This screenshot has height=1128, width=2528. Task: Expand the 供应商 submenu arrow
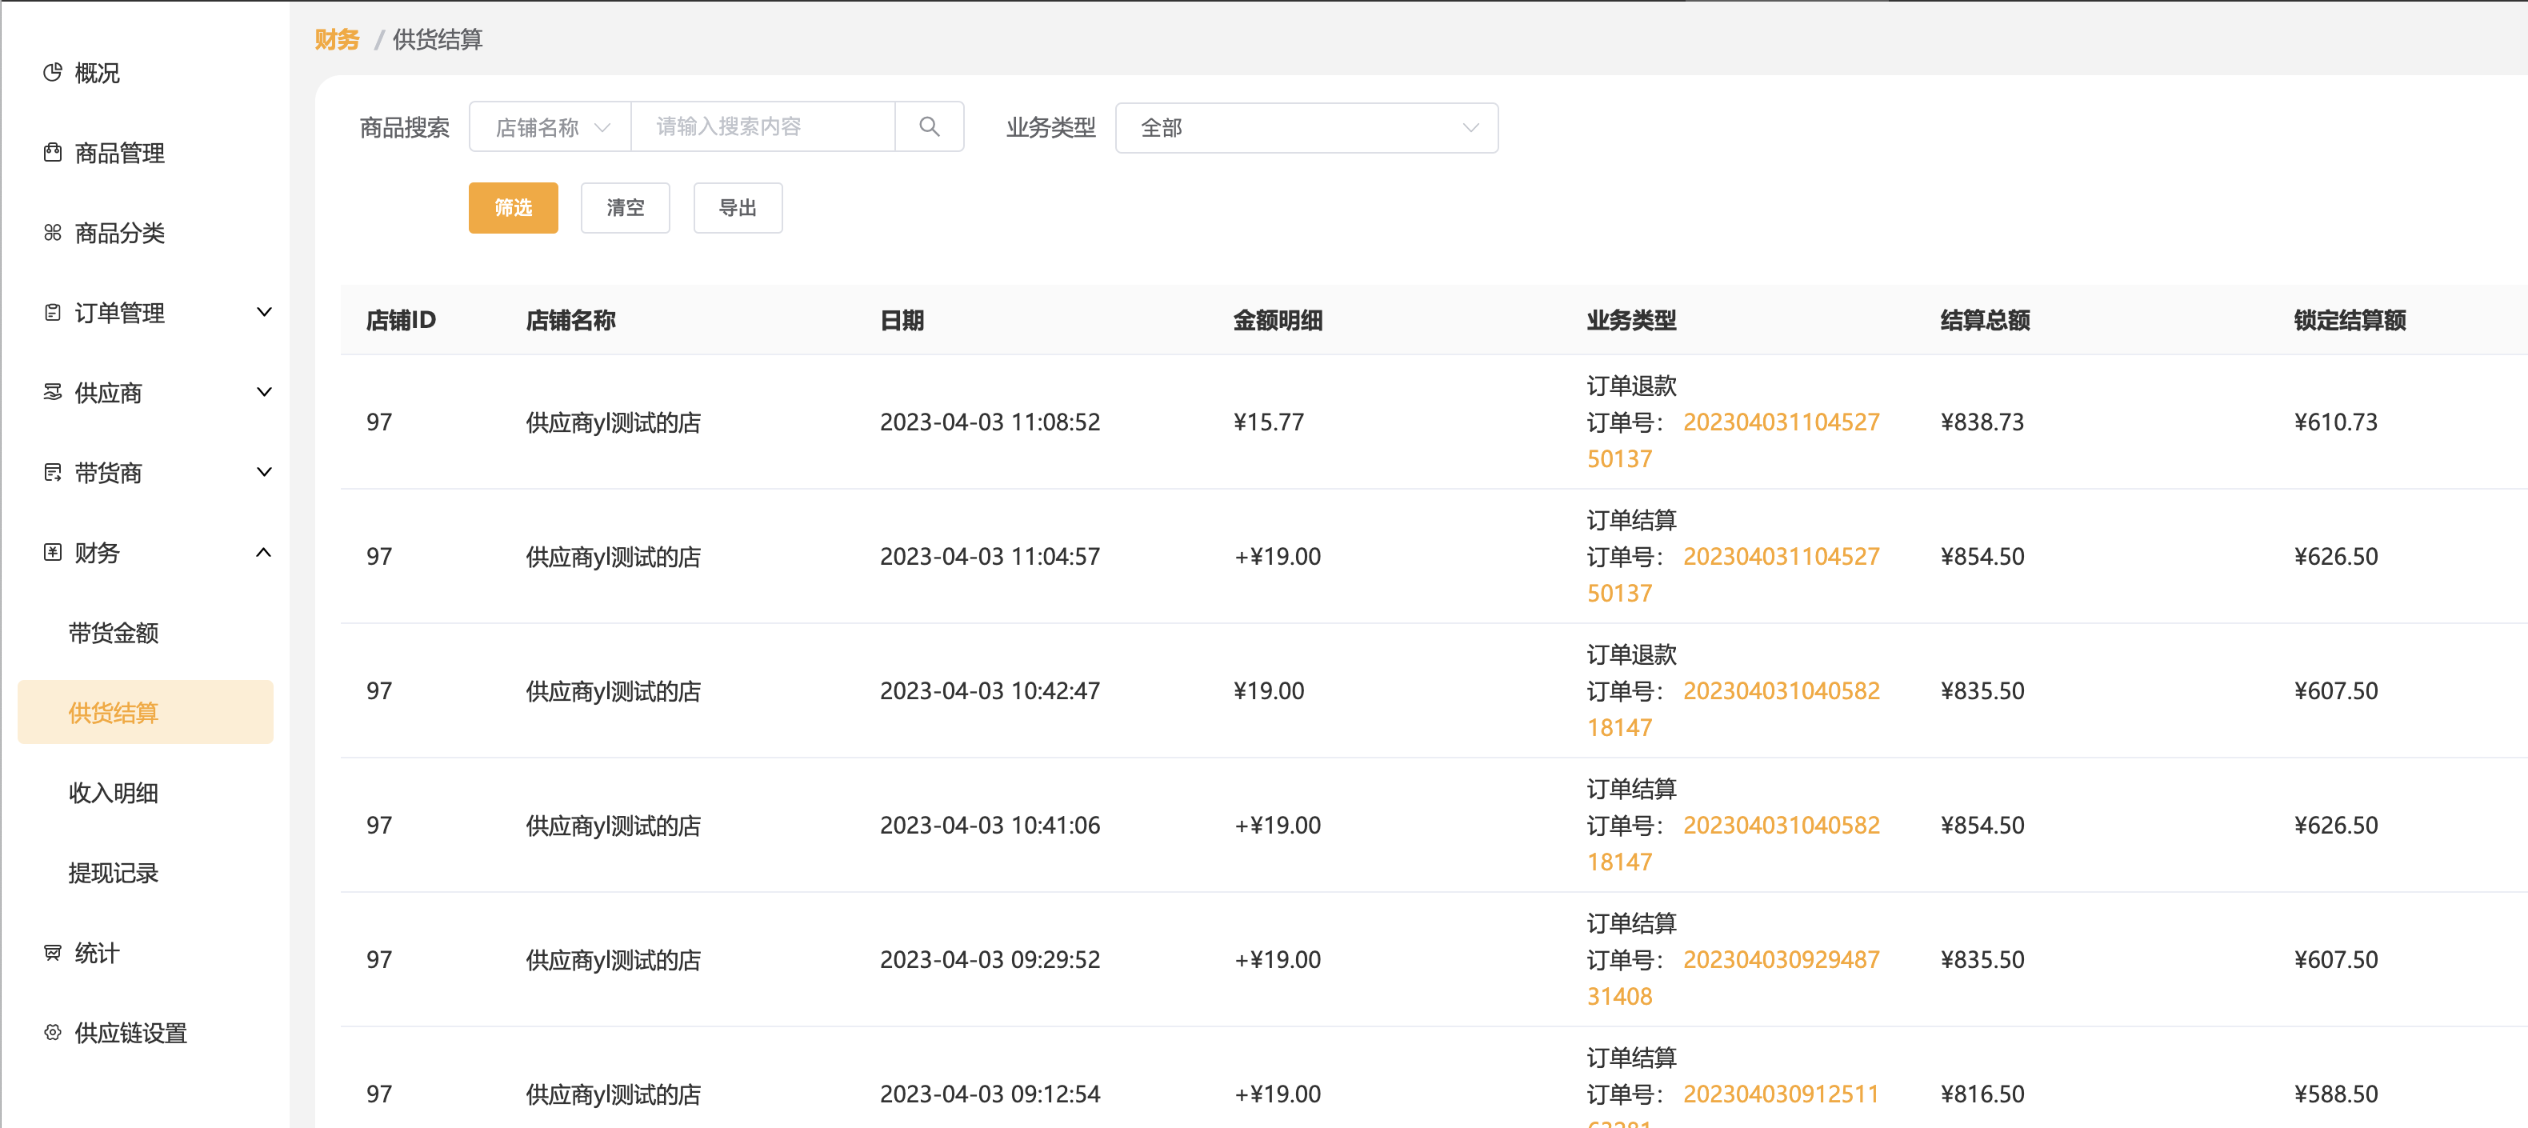[263, 393]
